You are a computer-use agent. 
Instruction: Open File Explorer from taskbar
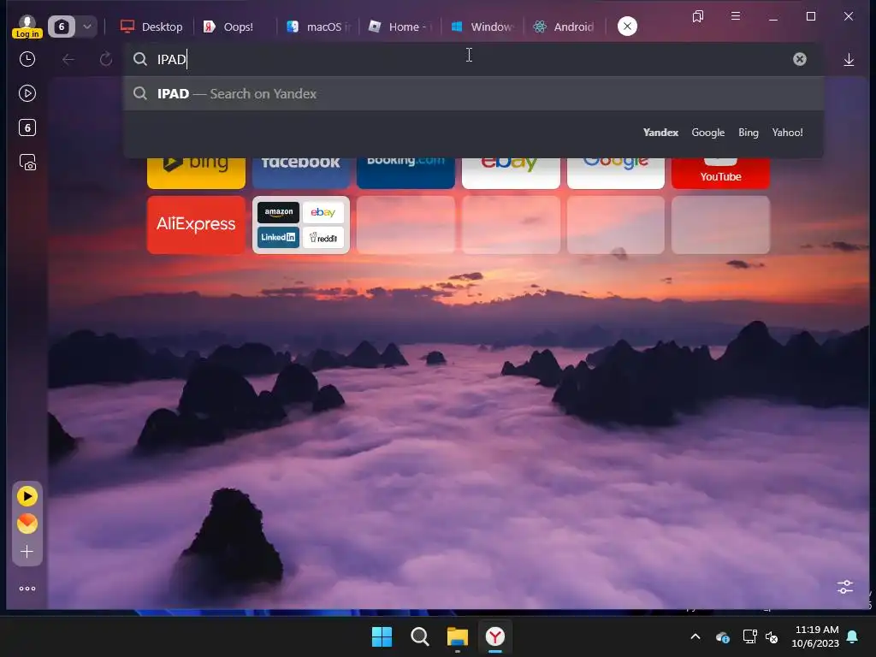click(457, 636)
